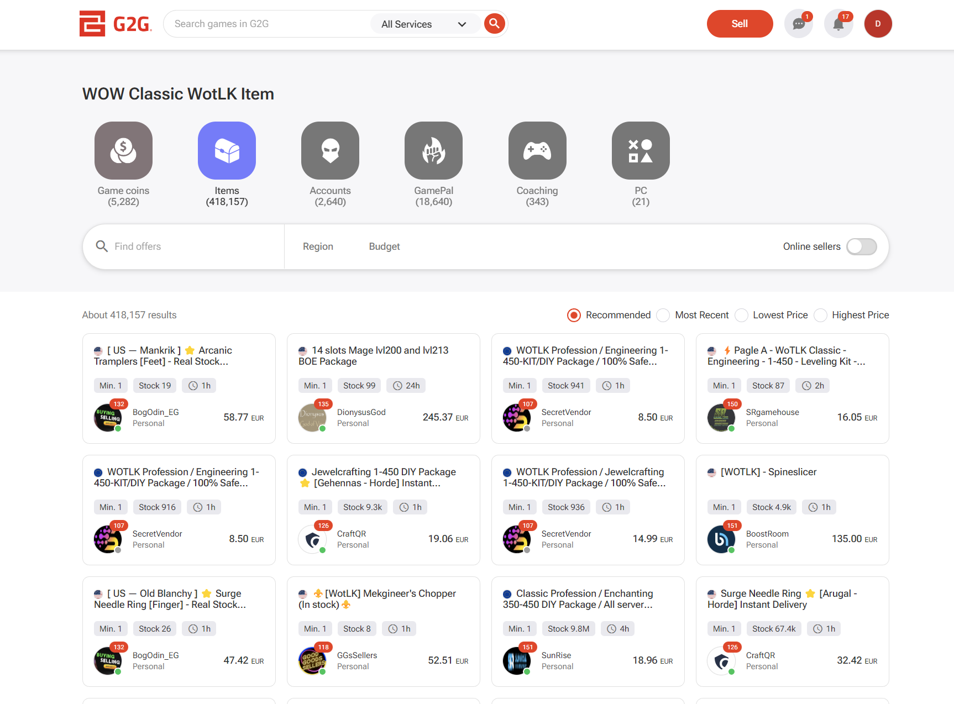954x704 pixels.
Task: Open CraftQR avatar on Jewelcrafting DIY offer
Action: (x=312, y=539)
